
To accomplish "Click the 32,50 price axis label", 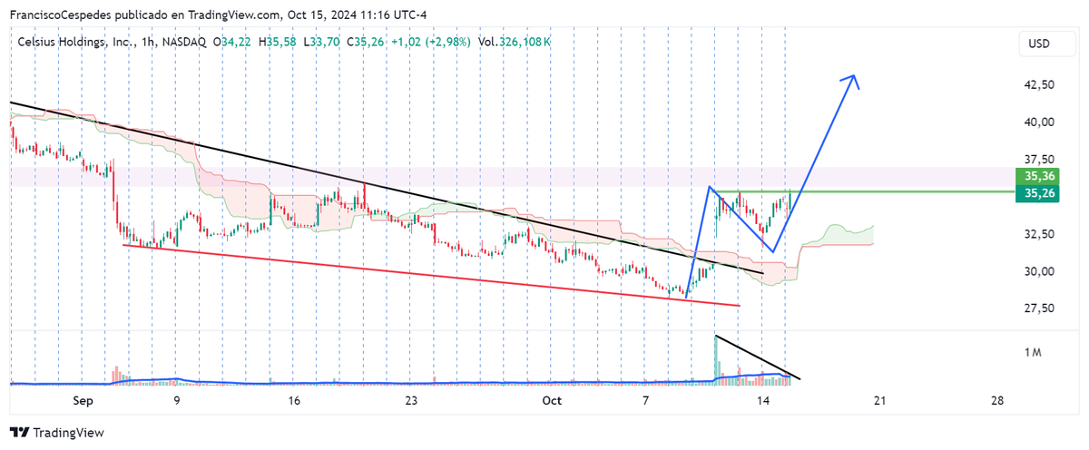I will pyautogui.click(x=1038, y=234).
